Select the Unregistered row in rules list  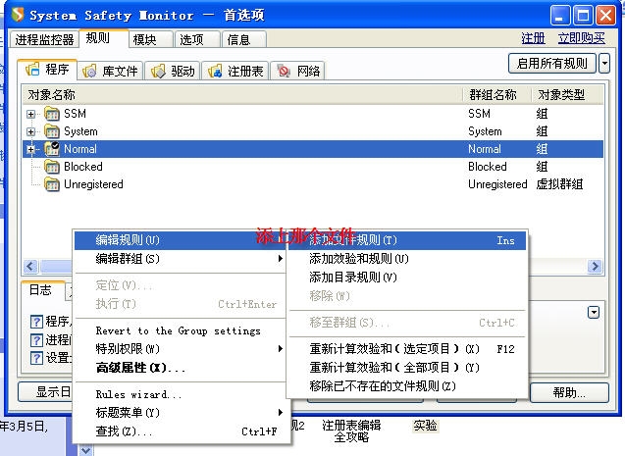click(x=313, y=184)
